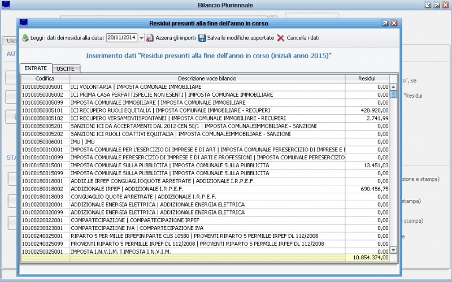Click the 'Salva le modifiche apportate' floppy disk icon

(202, 38)
